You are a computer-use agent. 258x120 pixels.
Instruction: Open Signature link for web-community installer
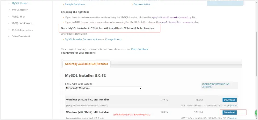point(232,106)
